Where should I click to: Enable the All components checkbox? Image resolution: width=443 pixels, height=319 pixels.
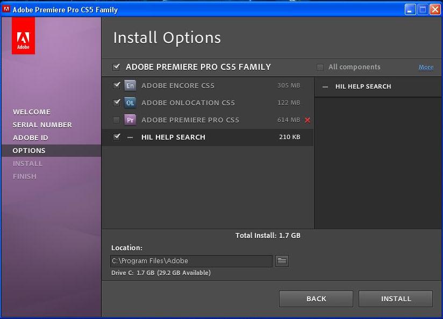(x=320, y=67)
